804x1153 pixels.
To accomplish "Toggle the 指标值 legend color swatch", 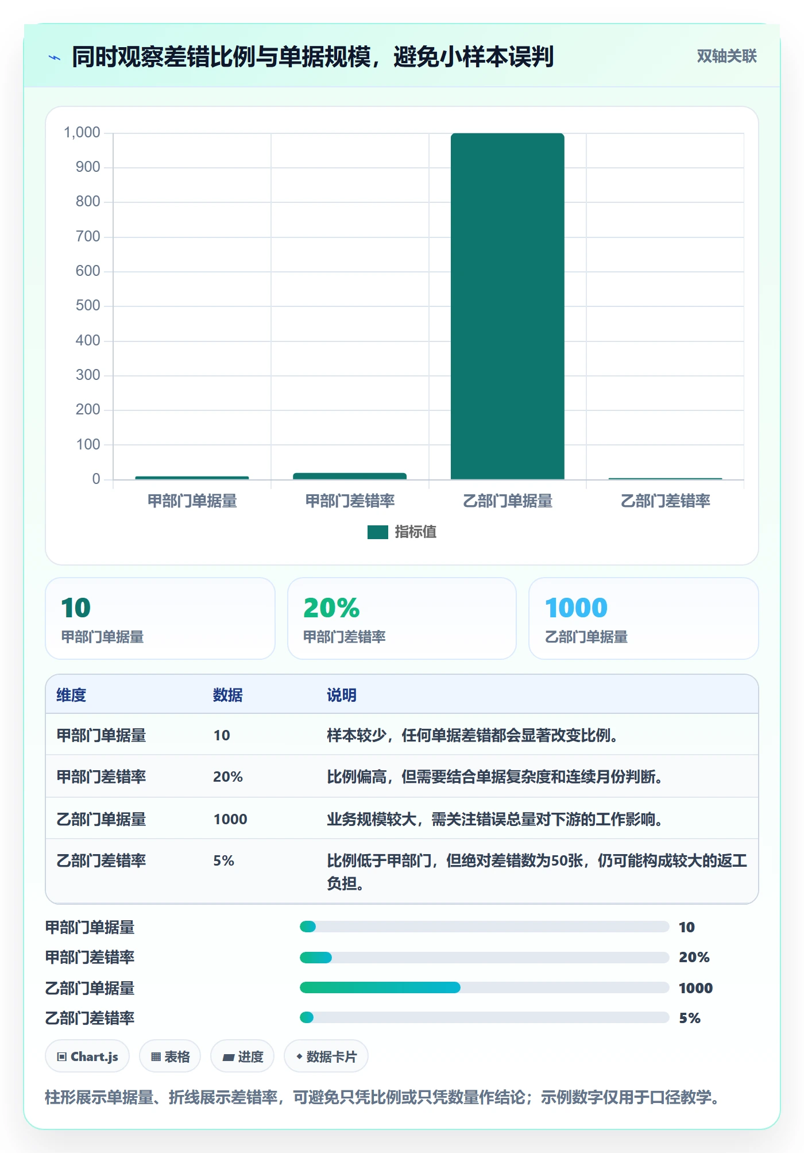I will click(x=377, y=532).
